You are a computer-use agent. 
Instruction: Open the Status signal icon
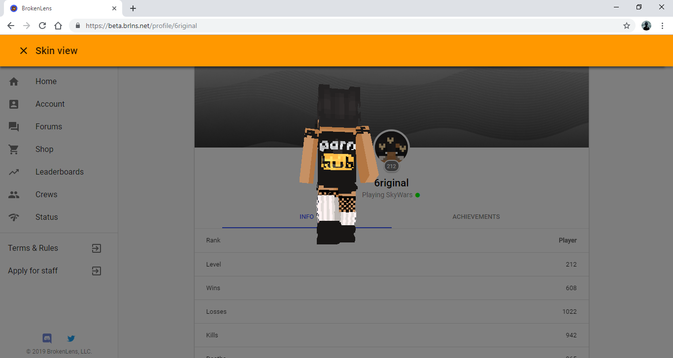[x=14, y=217]
